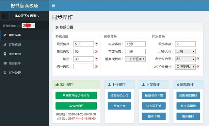Click 按图书ID删除 button

coord(188,96)
